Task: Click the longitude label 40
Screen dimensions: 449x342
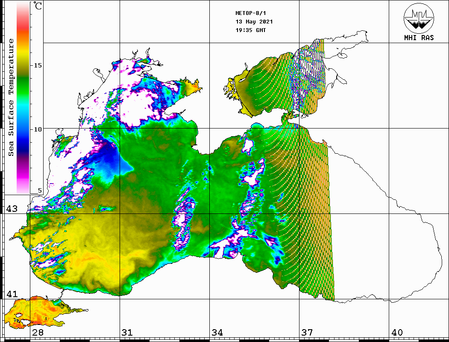Action: coord(396,332)
